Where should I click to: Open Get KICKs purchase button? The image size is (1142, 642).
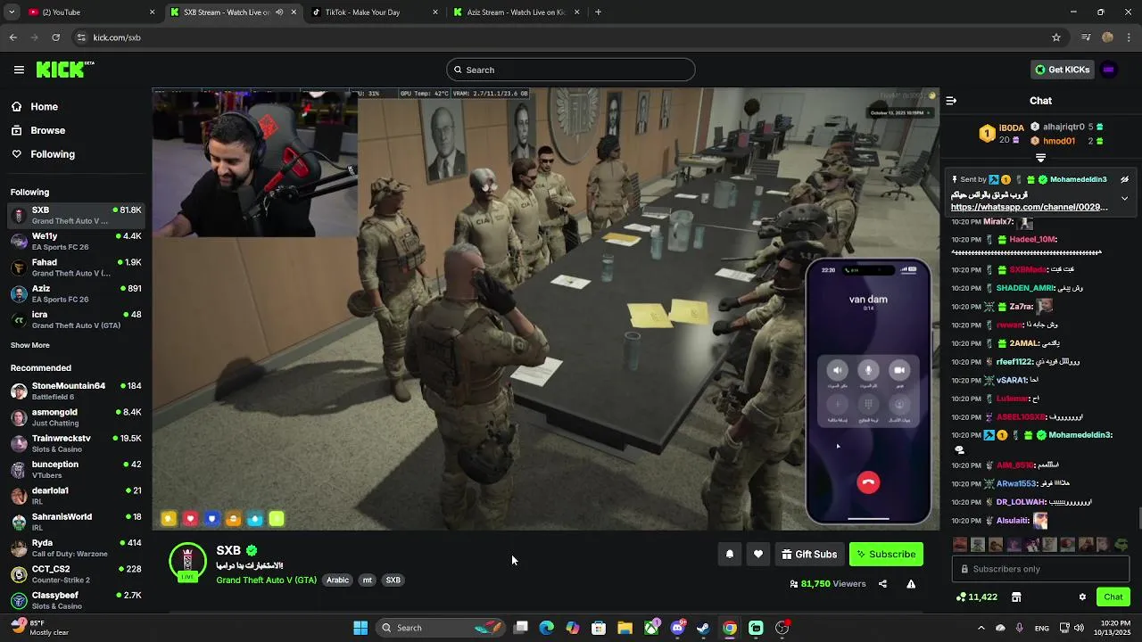point(1062,70)
